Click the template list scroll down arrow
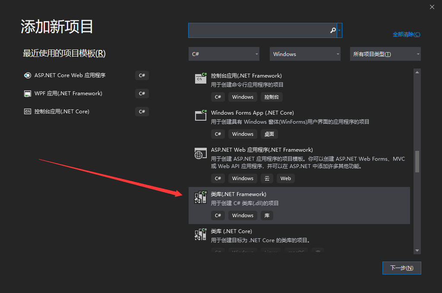Screen dimensions: 442x293 point(417,250)
